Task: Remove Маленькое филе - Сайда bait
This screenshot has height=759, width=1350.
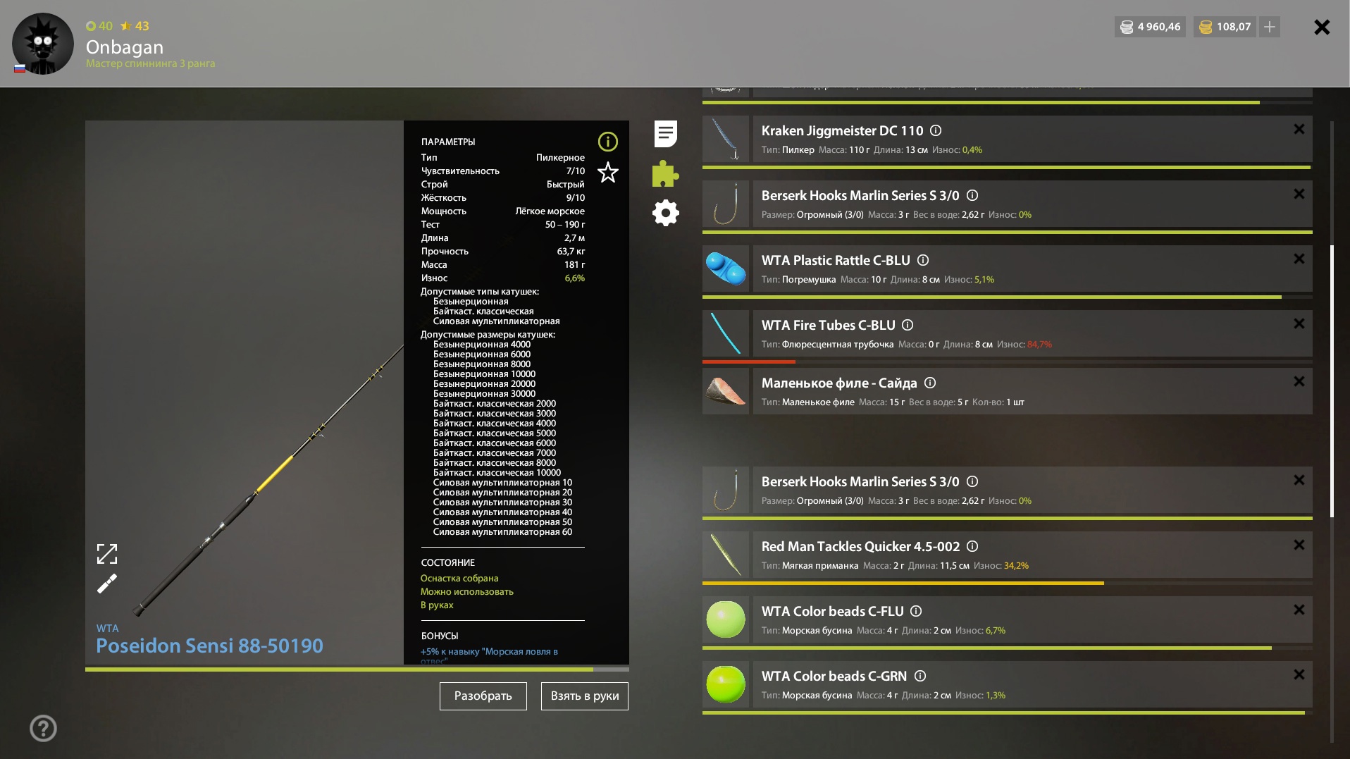Action: click(x=1299, y=381)
